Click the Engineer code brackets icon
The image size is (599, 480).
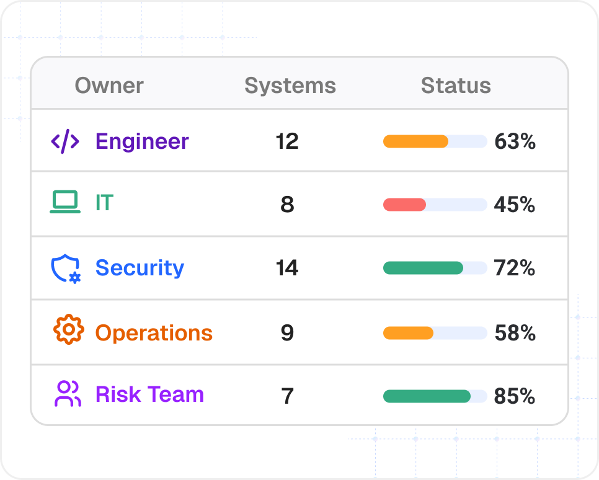(65, 141)
